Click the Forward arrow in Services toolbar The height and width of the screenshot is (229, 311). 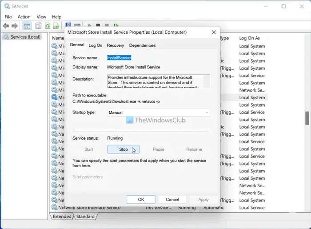(x=15, y=26)
